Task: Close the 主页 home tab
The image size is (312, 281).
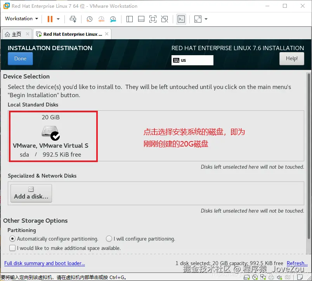Action: (x=28, y=34)
